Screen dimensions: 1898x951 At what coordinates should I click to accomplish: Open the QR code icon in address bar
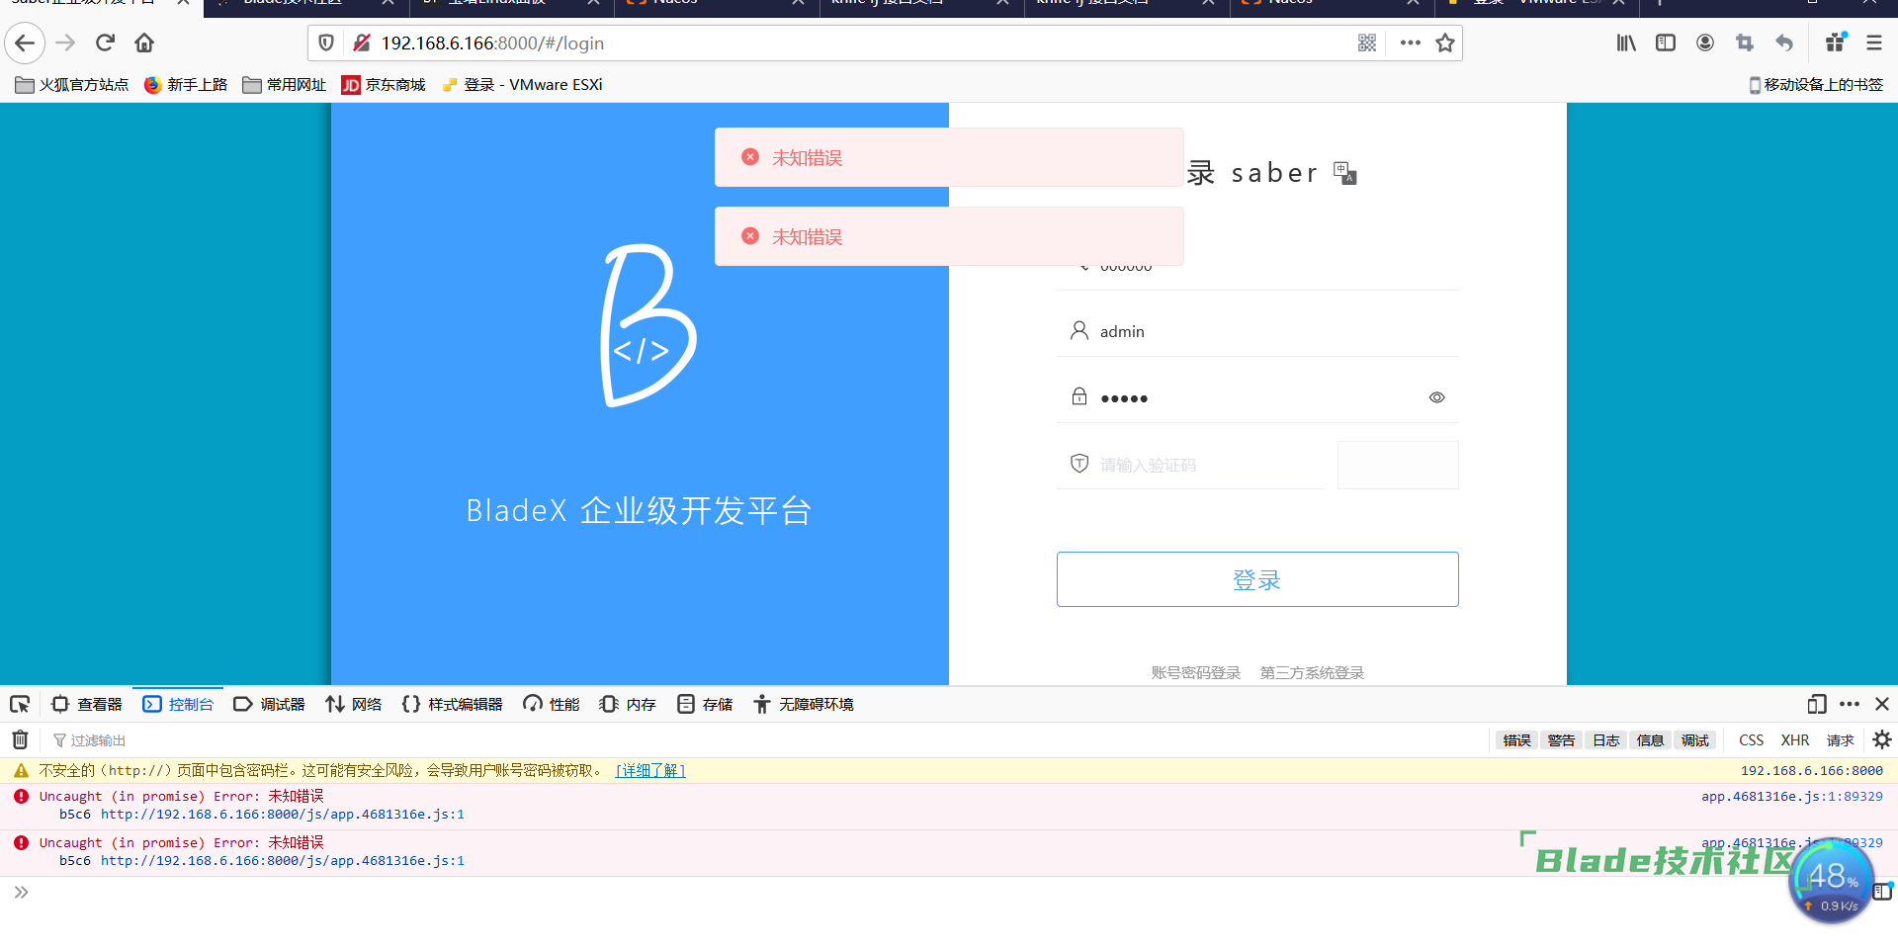(1367, 43)
